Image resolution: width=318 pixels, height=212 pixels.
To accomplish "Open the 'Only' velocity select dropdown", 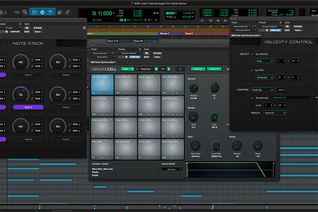I will [x=265, y=61].
